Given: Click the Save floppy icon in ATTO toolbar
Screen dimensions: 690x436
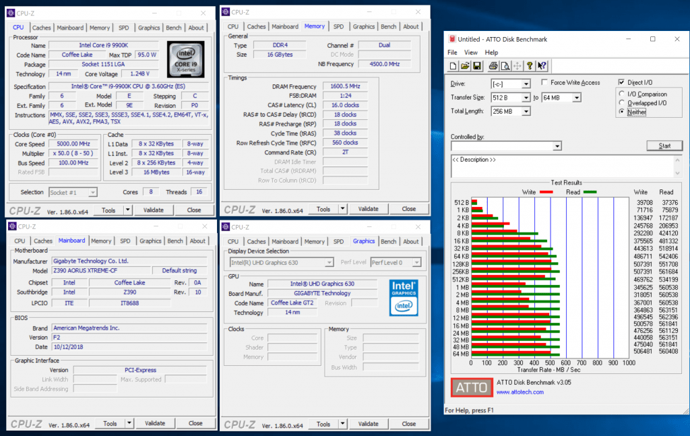Looking at the screenshot, I should click(477, 66).
